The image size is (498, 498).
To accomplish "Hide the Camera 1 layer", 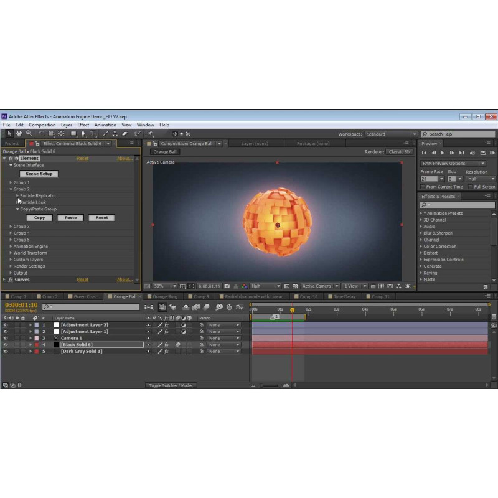I will tap(6, 338).
